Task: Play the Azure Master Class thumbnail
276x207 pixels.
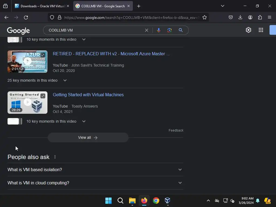Action: click(27, 62)
